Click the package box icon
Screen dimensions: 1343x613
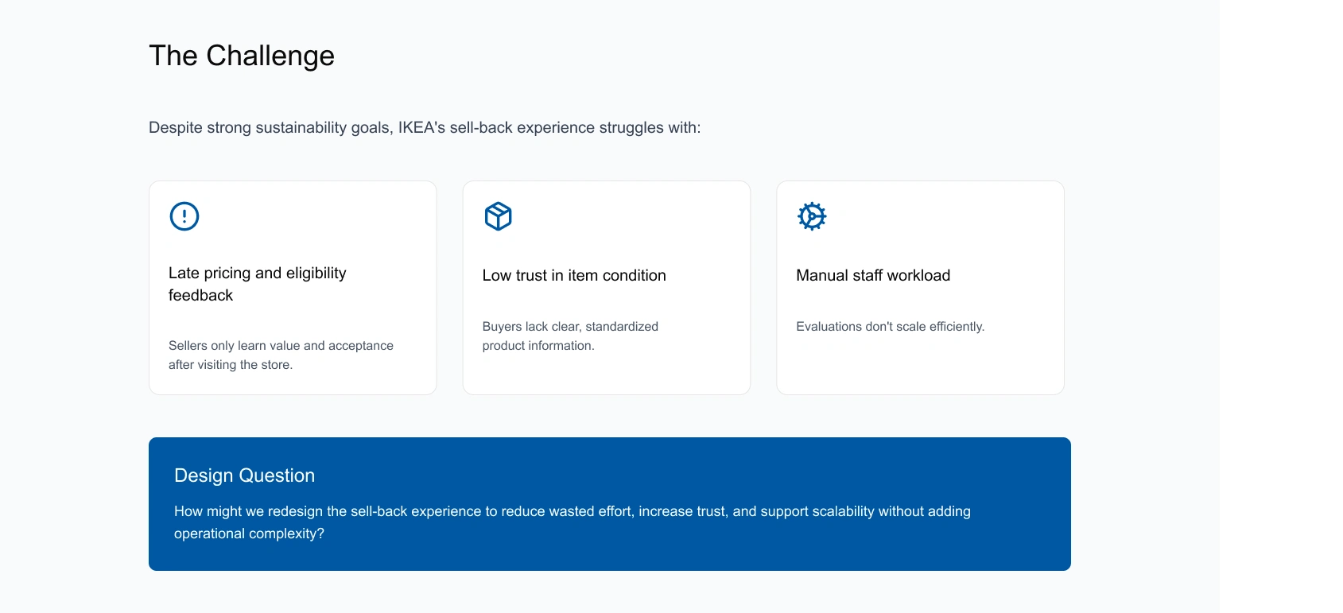pos(498,216)
